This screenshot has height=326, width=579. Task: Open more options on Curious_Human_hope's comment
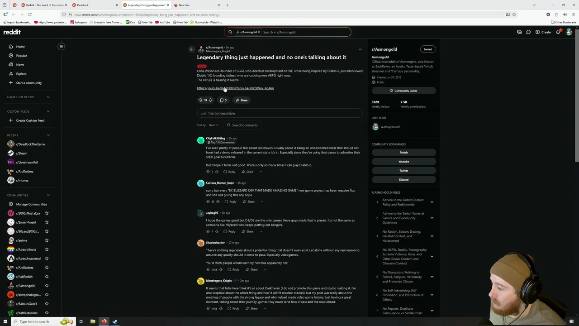point(262,201)
